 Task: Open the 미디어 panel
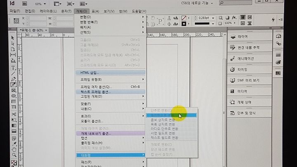tap(250, 91)
